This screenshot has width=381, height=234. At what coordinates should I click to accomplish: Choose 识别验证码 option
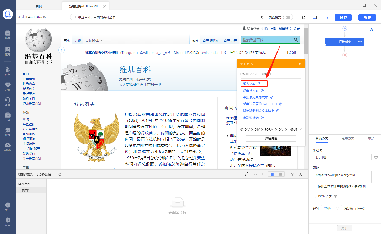251,118
